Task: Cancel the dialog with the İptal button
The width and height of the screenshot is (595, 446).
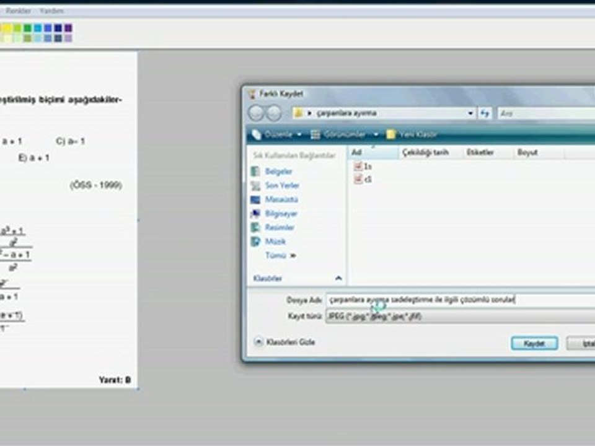Action: click(581, 344)
